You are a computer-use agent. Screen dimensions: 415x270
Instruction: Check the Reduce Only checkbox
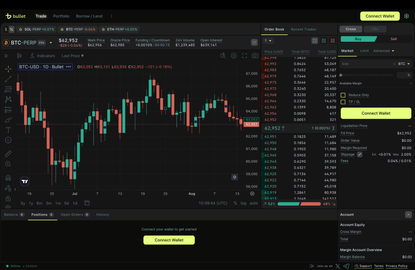[343, 95]
